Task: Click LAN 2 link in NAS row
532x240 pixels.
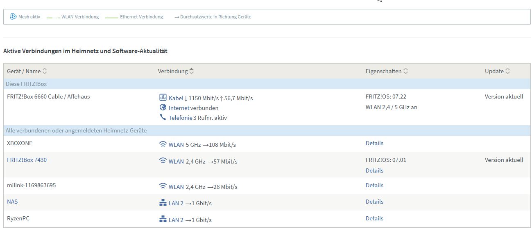Action: pos(176,203)
